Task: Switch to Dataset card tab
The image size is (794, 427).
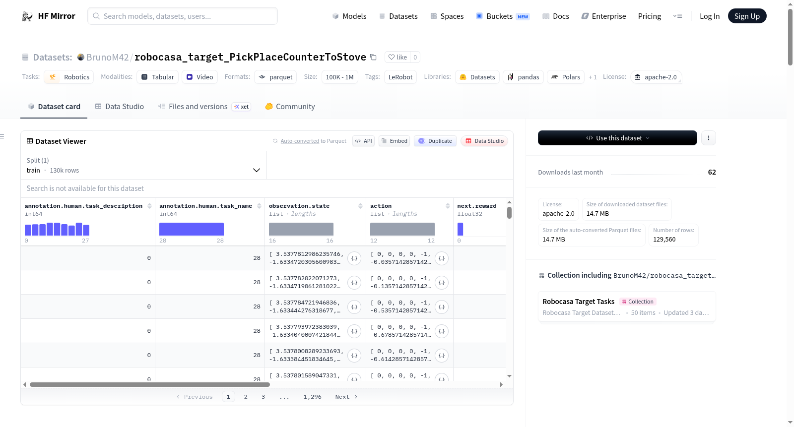Action: [x=54, y=107]
